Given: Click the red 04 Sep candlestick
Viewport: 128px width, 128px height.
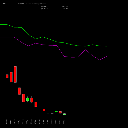Looking at the screenshot, I should pyautogui.click(x=60, y=112).
